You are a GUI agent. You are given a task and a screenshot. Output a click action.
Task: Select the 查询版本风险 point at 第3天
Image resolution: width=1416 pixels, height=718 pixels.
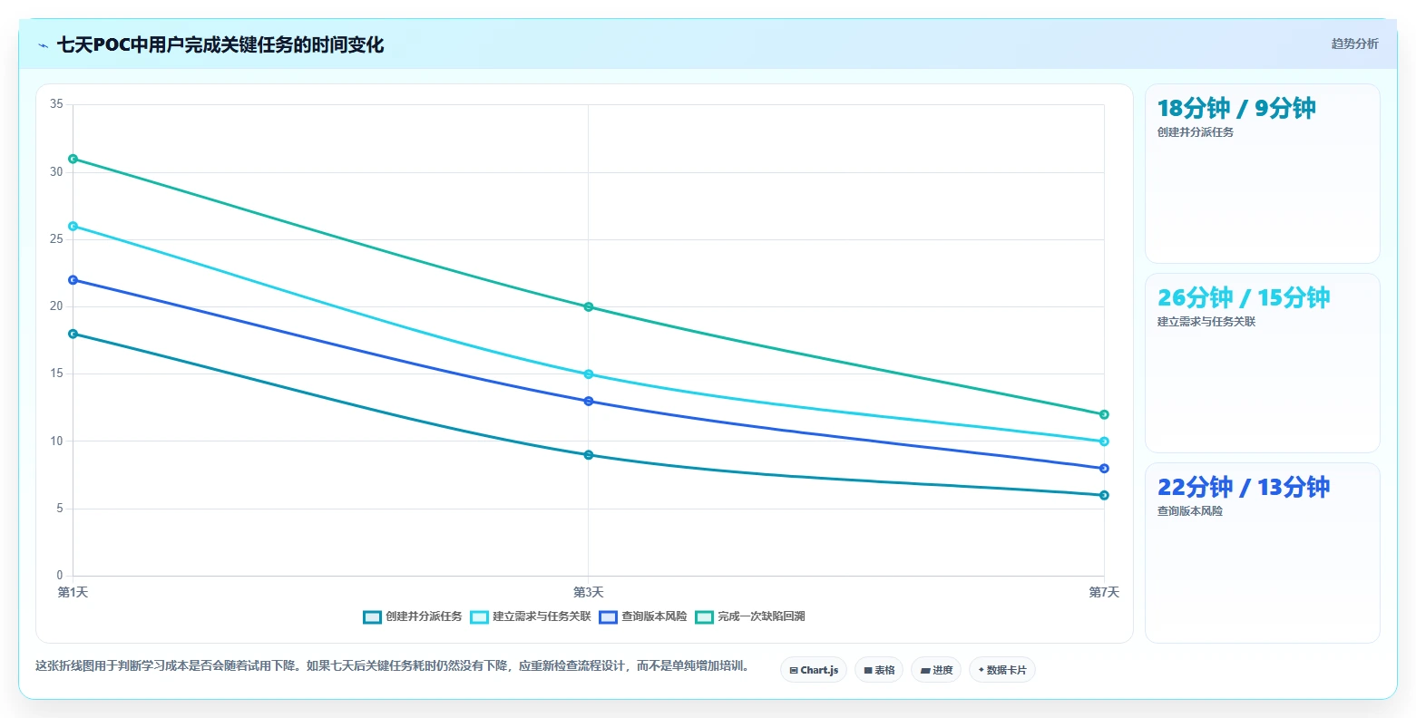click(x=589, y=401)
